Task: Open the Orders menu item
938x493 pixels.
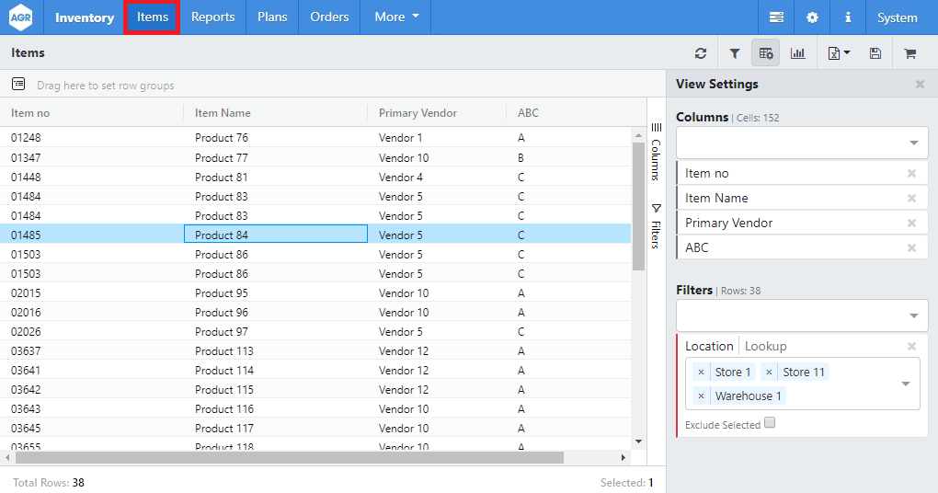Action: pos(329,17)
